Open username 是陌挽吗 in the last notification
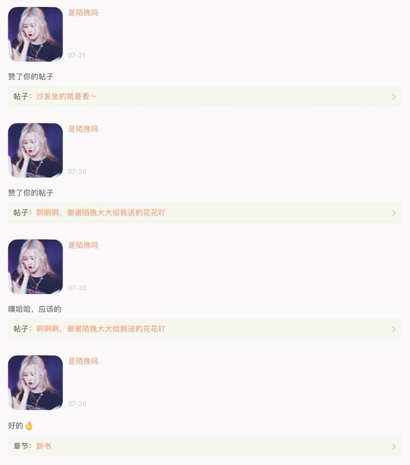The height and width of the screenshot is (465, 410). [83, 361]
